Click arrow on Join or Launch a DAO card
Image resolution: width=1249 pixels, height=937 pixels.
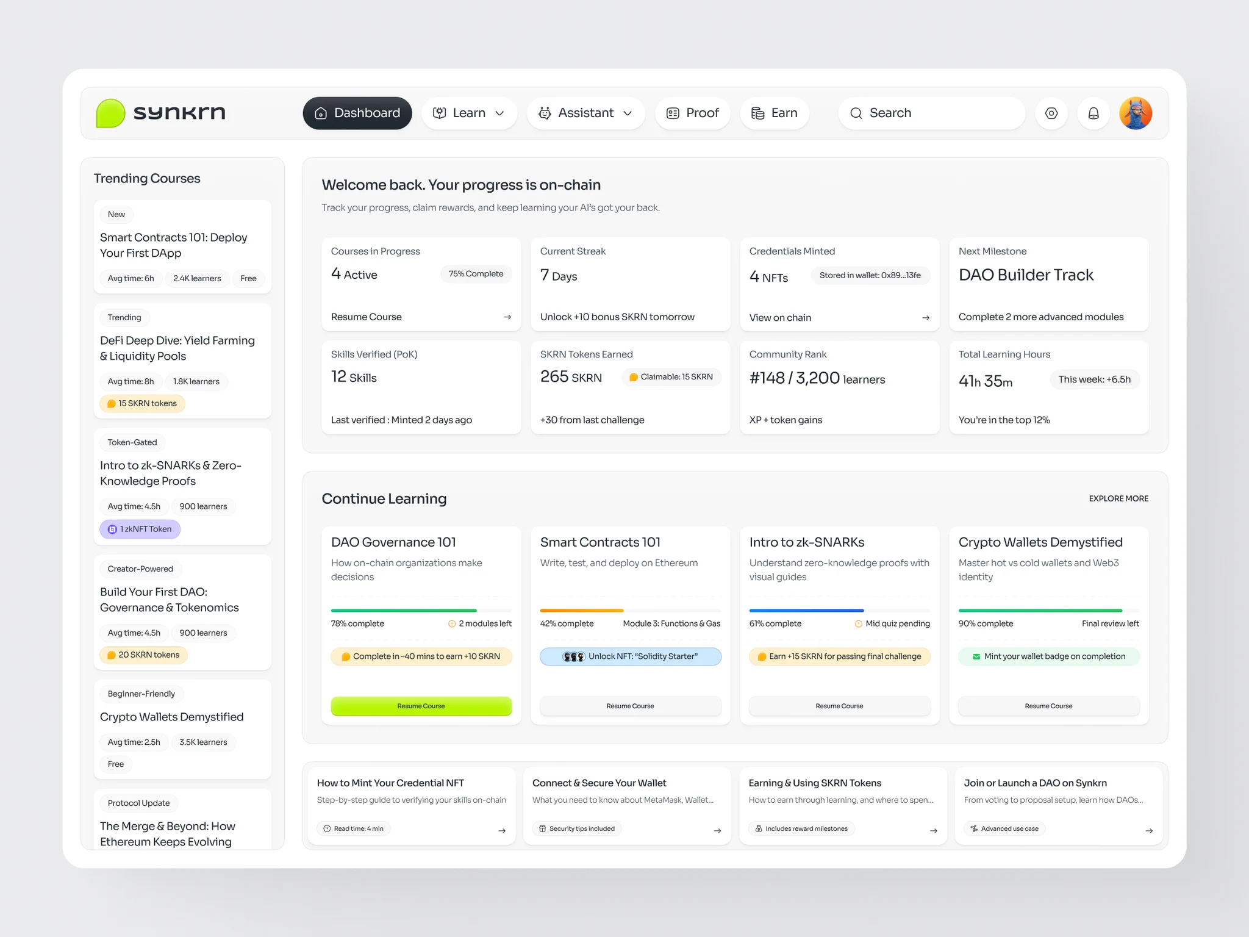[x=1149, y=830]
